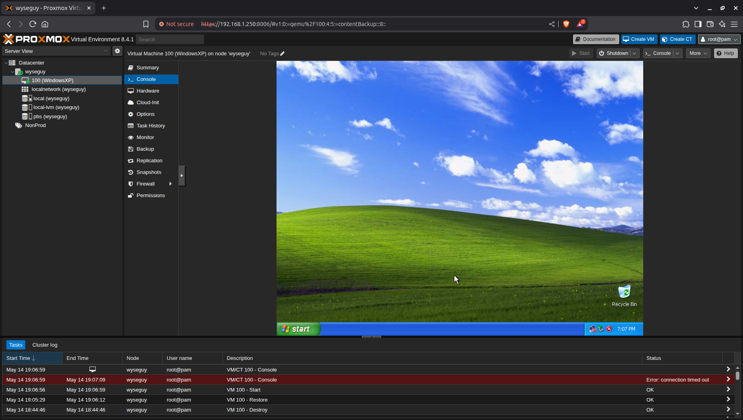Click the Create VM button
The width and height of the screenshot is (743, 420).
(639, 39)
